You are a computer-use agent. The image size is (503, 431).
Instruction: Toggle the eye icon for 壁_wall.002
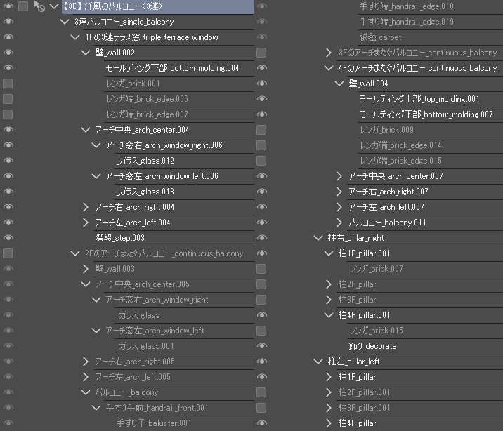[8, 52]
